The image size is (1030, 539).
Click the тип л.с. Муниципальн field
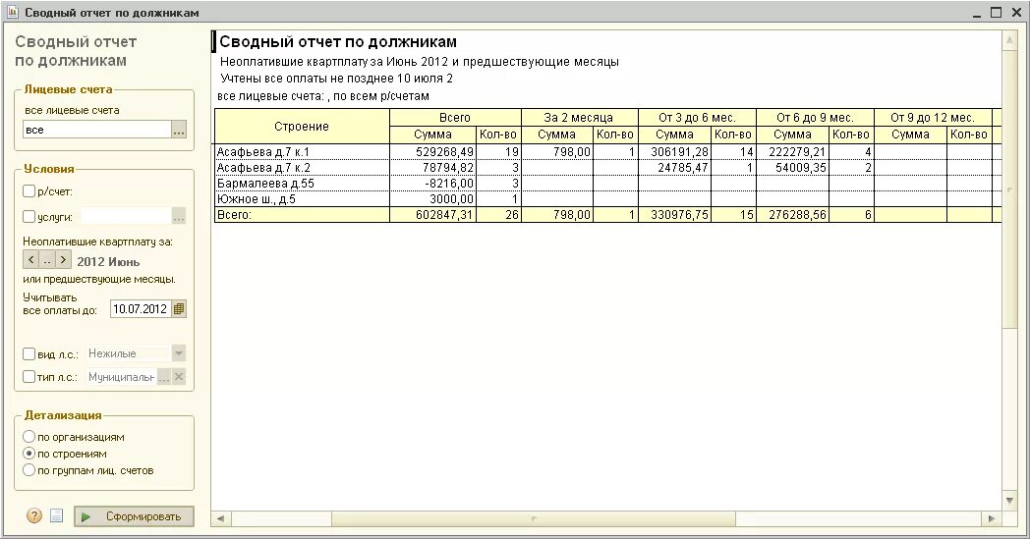(122, 377)
